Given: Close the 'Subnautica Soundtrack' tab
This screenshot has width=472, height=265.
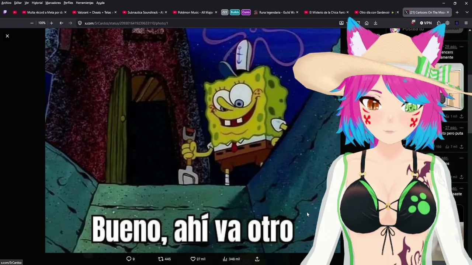Looking at the screenshot, I should point(166,12).
